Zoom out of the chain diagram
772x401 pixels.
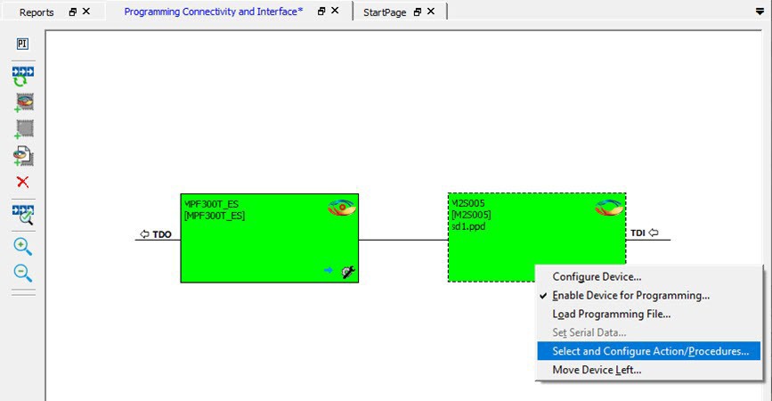pyautogui.click(x=23, y=274)
